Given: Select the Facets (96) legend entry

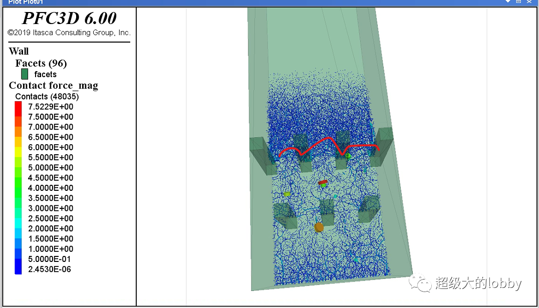Looking at the screenshot, I should point(41,63).
